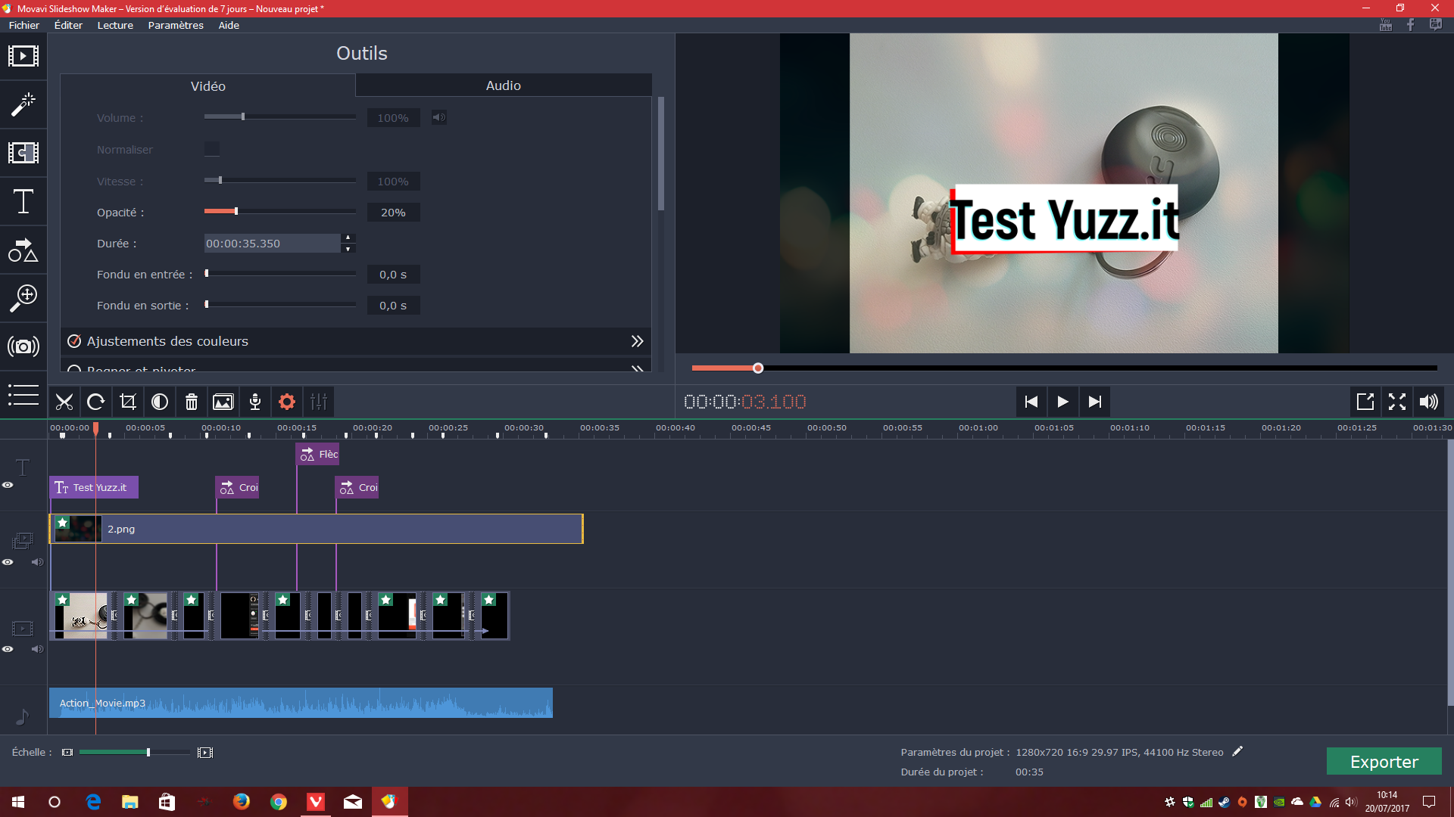1454x817 pixels.
Task: Expand the Rogner et pivoter section
Action: pos(638,368)
